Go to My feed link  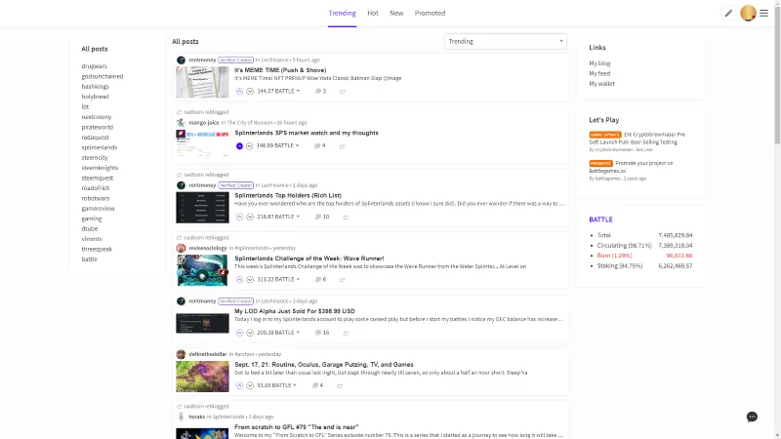point(599,74)
